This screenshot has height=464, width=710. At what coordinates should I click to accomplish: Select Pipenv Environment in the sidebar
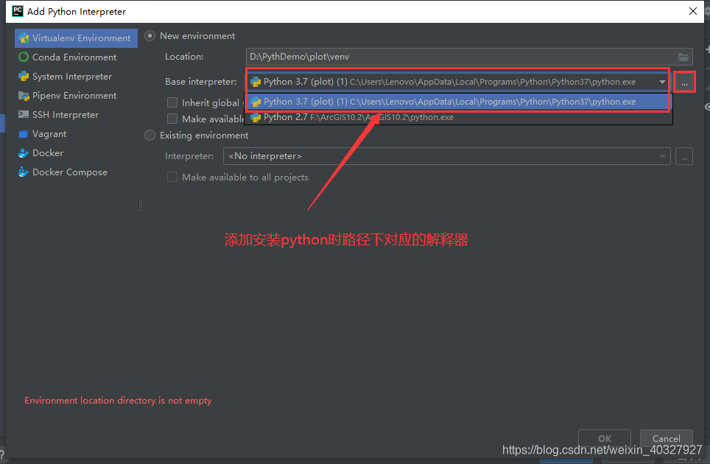71,95
